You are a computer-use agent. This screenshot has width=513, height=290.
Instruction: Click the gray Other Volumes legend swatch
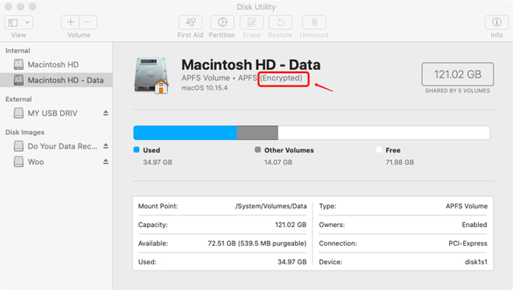click(x=258, y=150)
